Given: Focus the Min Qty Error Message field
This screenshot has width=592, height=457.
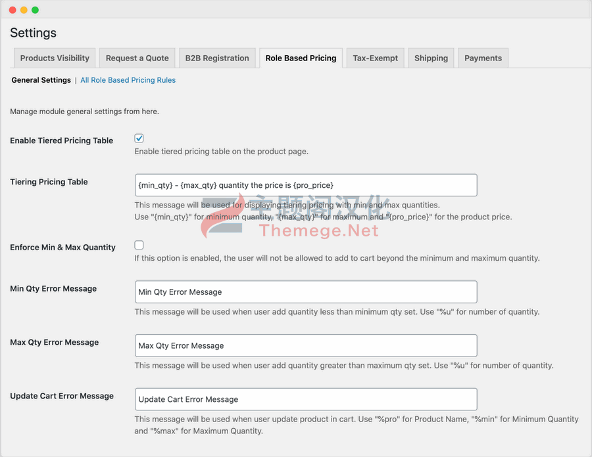Looking at the screenshot, I should click(306, 292).
